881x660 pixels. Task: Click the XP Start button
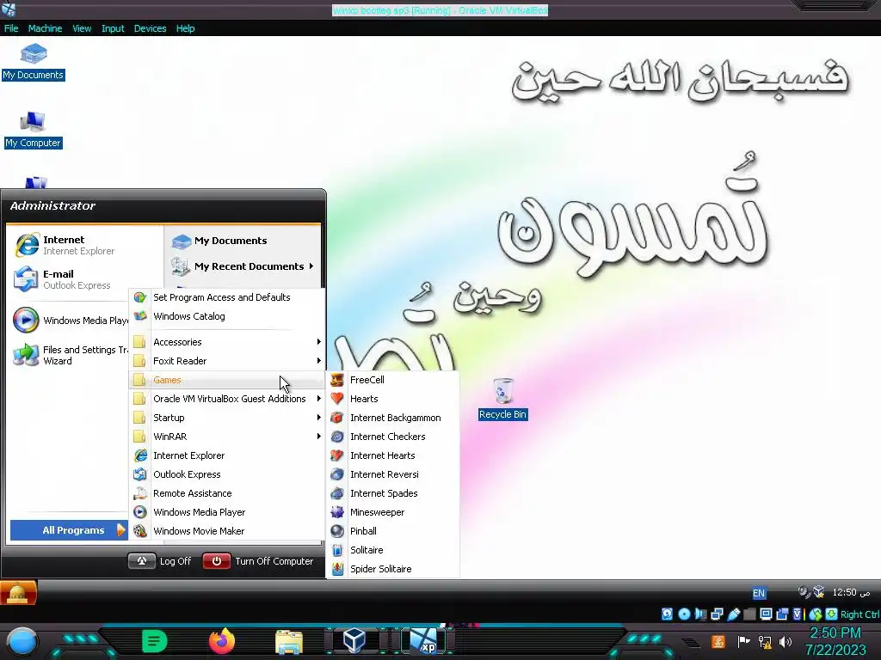[19, 593]
